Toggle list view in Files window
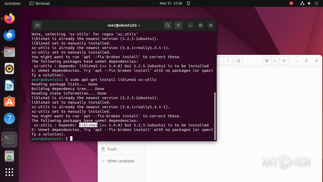Image resolution: width=323 pixels, height=182 pixels. pos(267,61)
